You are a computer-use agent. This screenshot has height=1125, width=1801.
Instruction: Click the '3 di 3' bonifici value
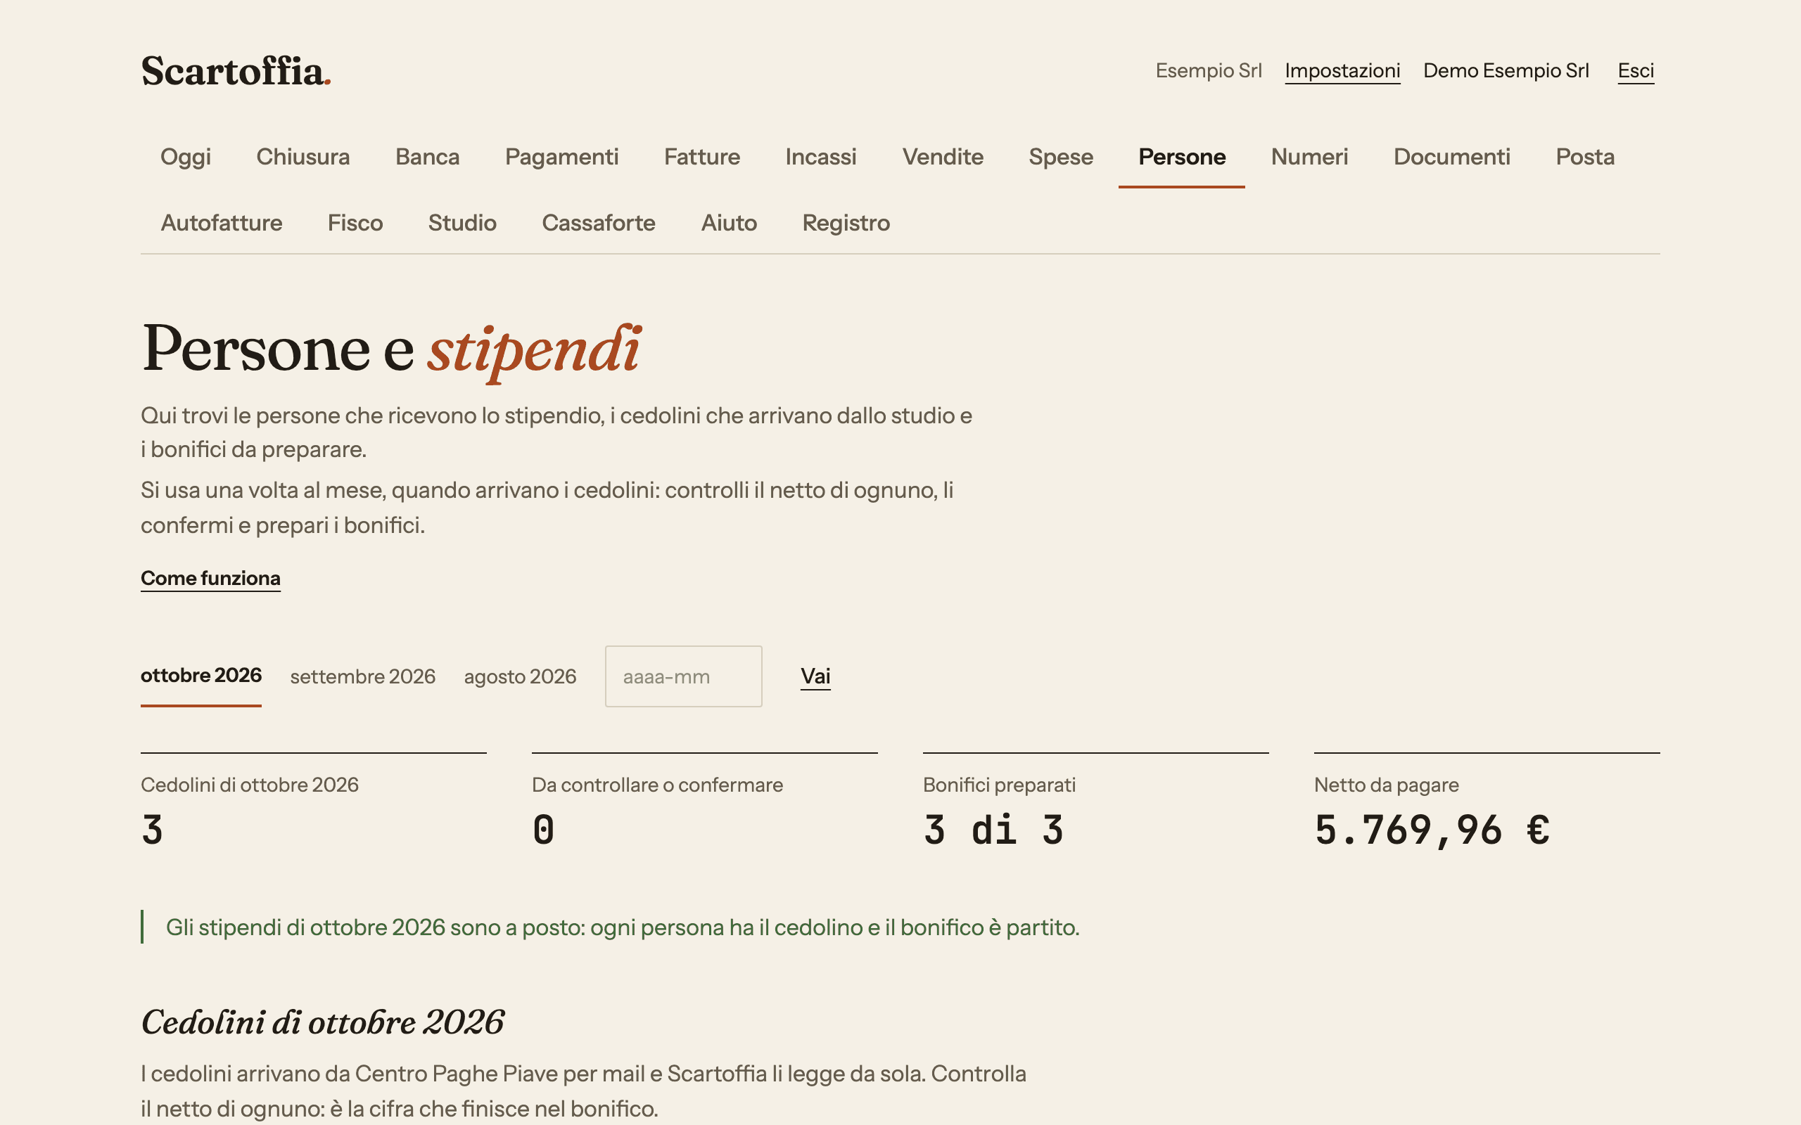point(993,830)
